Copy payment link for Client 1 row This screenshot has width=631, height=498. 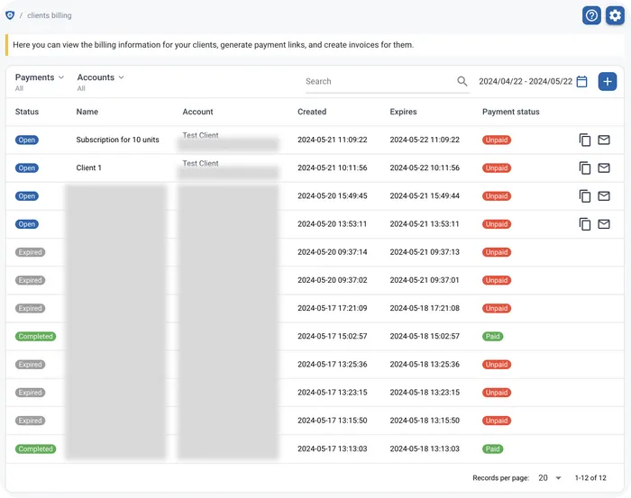(x=585, y=168)
